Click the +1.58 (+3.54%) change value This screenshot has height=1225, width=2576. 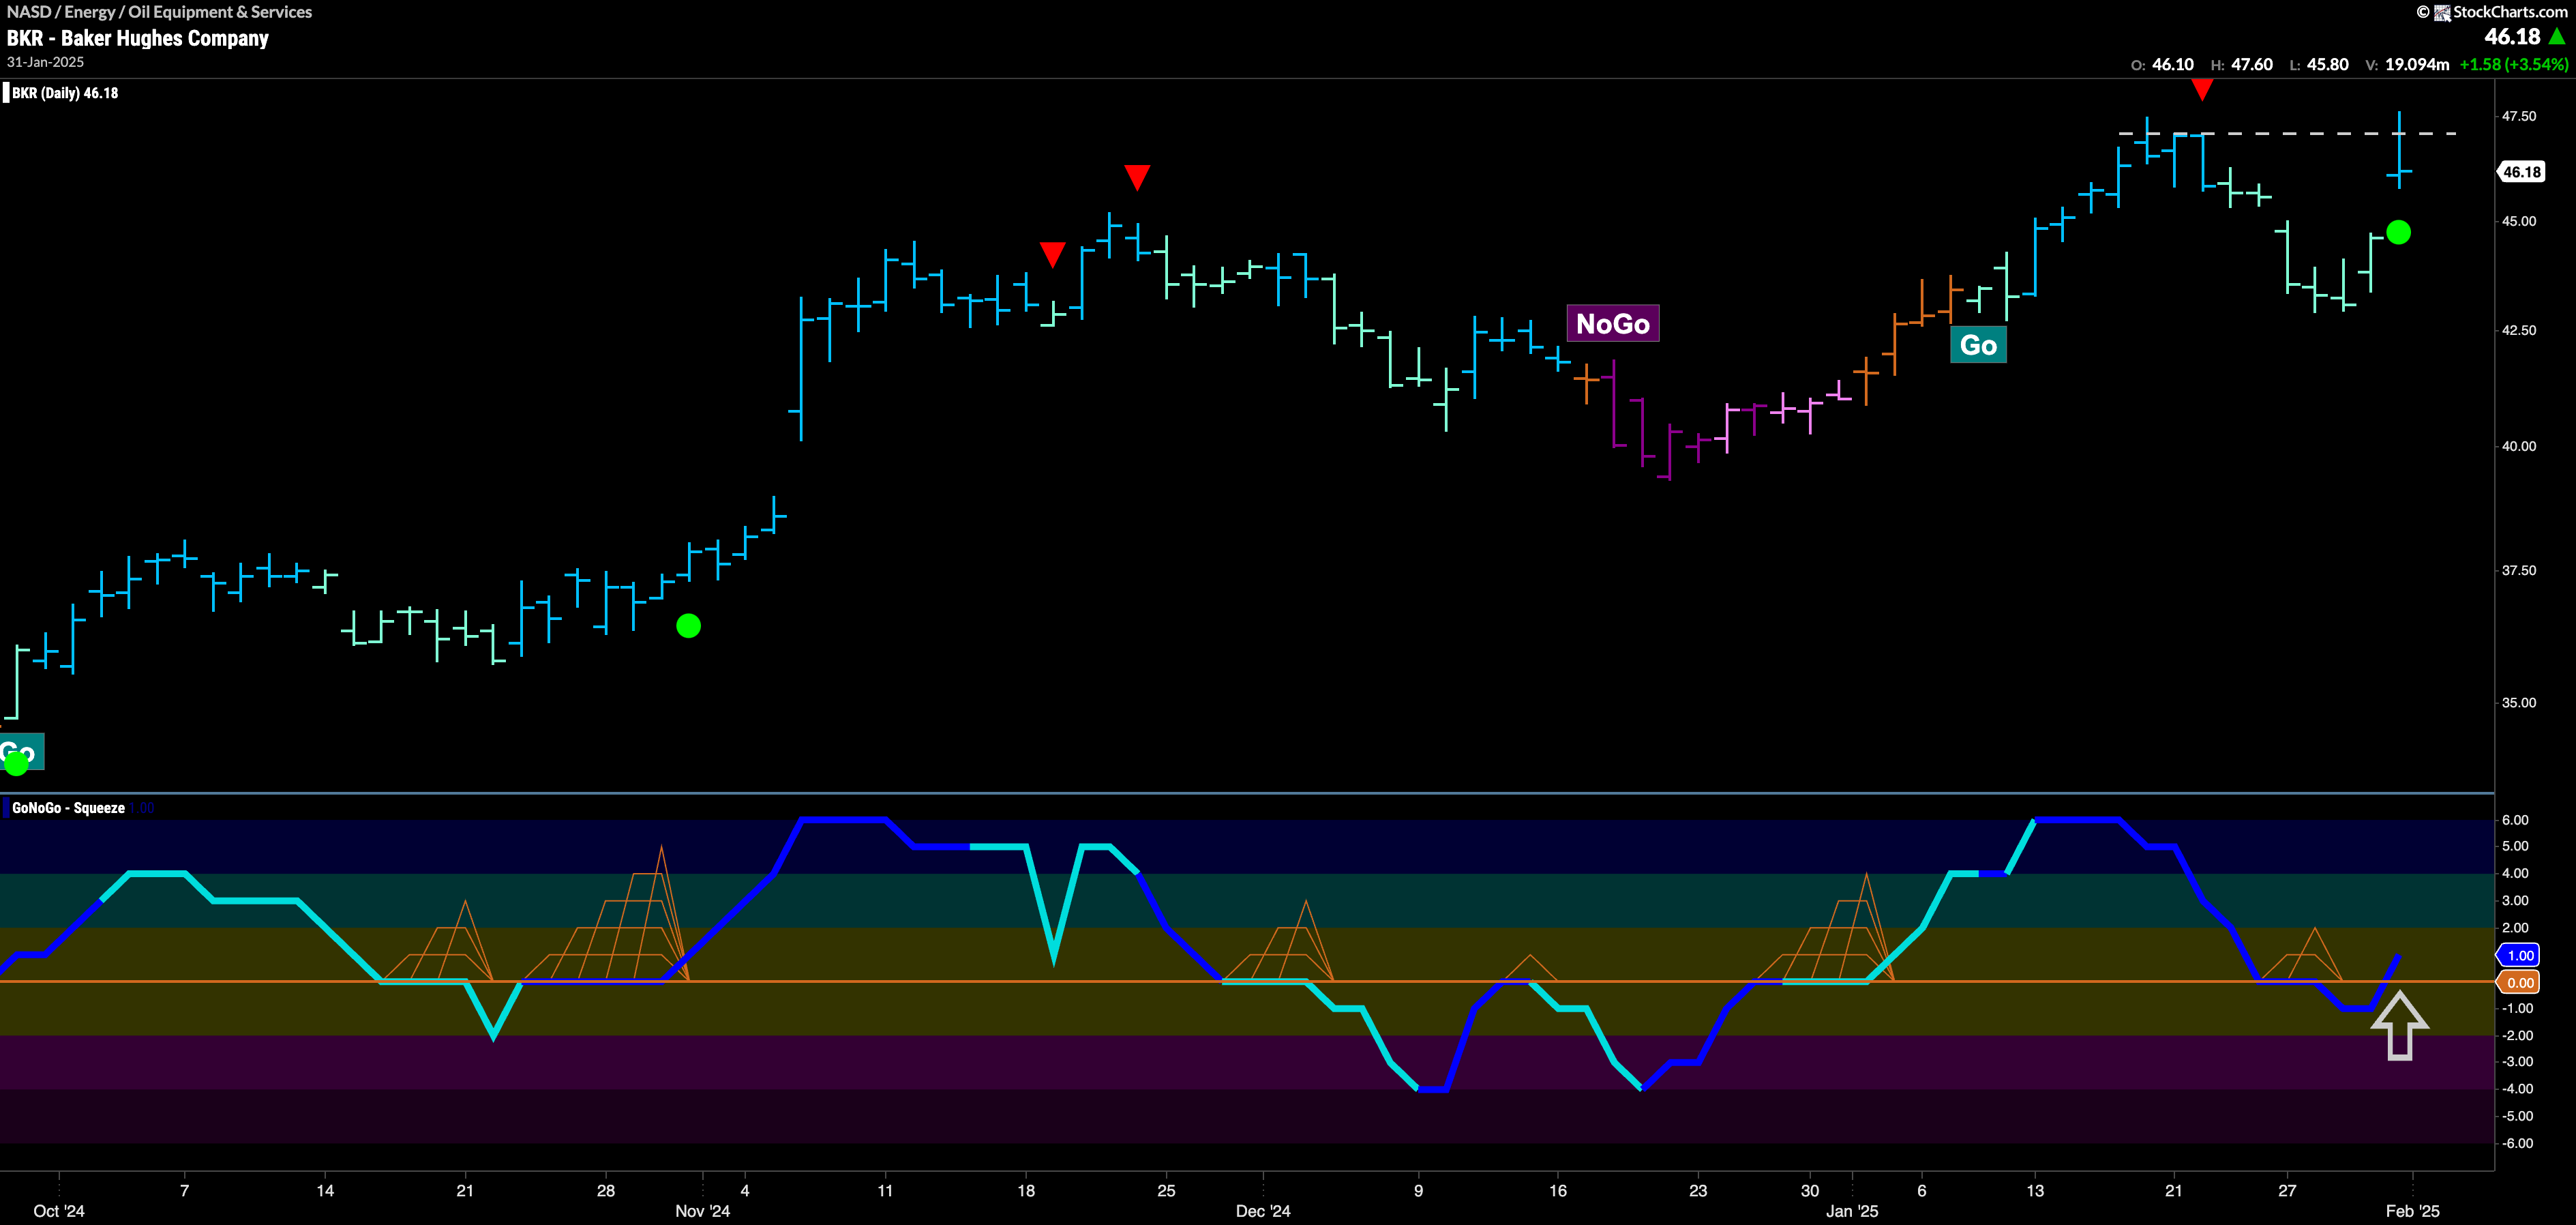pos(2513,65)
